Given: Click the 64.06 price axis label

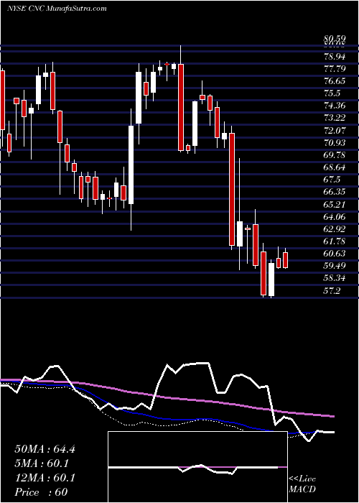Looking at the screenshot, I should (335, 217).
